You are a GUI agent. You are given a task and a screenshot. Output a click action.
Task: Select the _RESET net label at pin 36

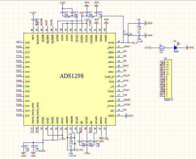(127, 100)
